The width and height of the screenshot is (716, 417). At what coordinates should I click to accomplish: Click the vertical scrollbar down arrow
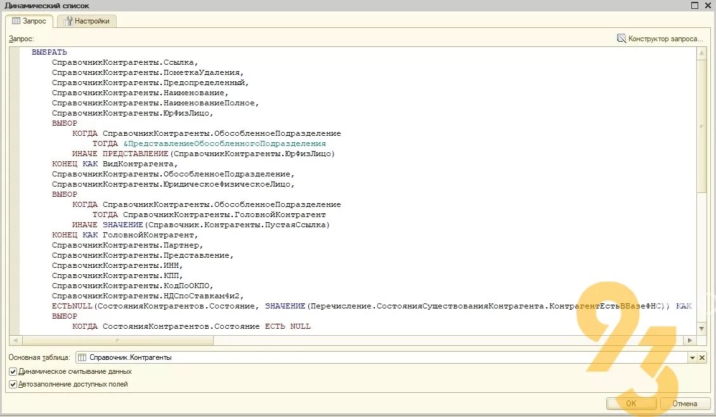[701, 328]
